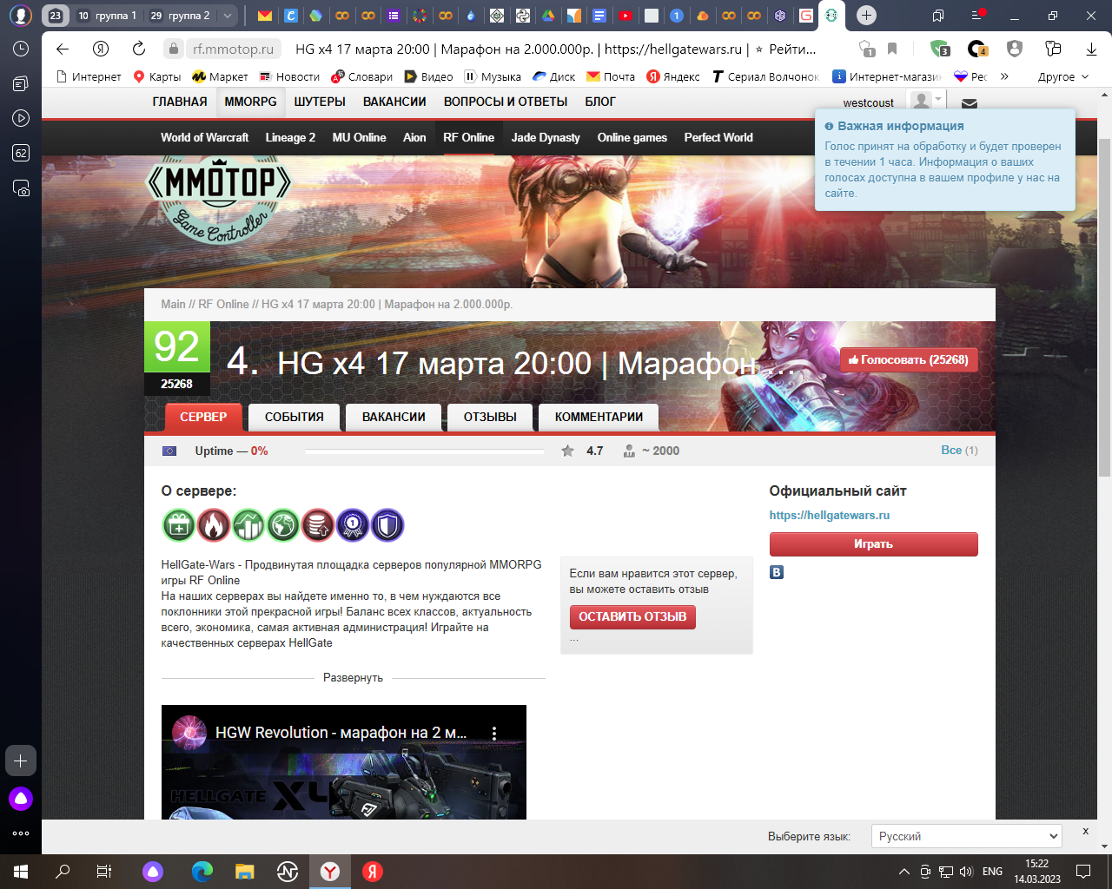Click the green bar chart badge icon
This screenshot has height=889, width=1112.
[248, 525]
